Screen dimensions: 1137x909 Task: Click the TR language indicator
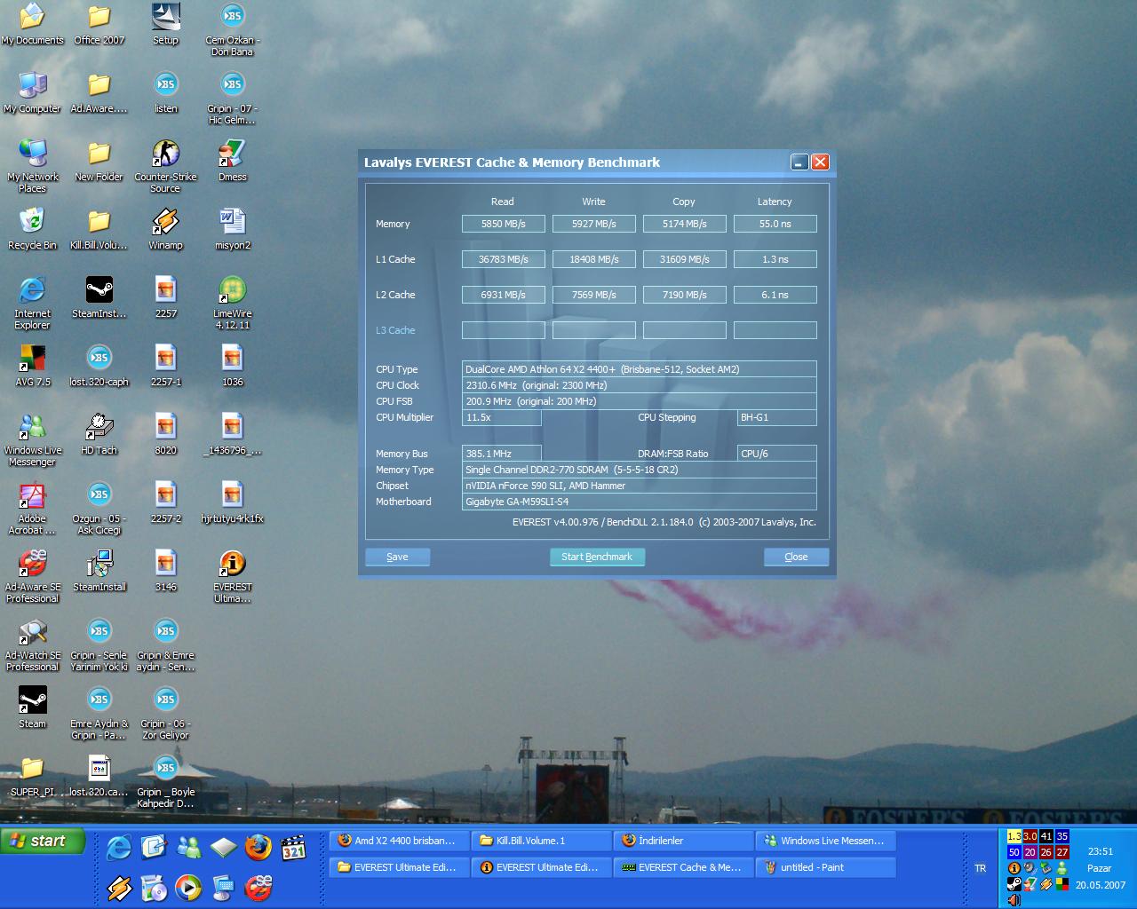(980, 868)
